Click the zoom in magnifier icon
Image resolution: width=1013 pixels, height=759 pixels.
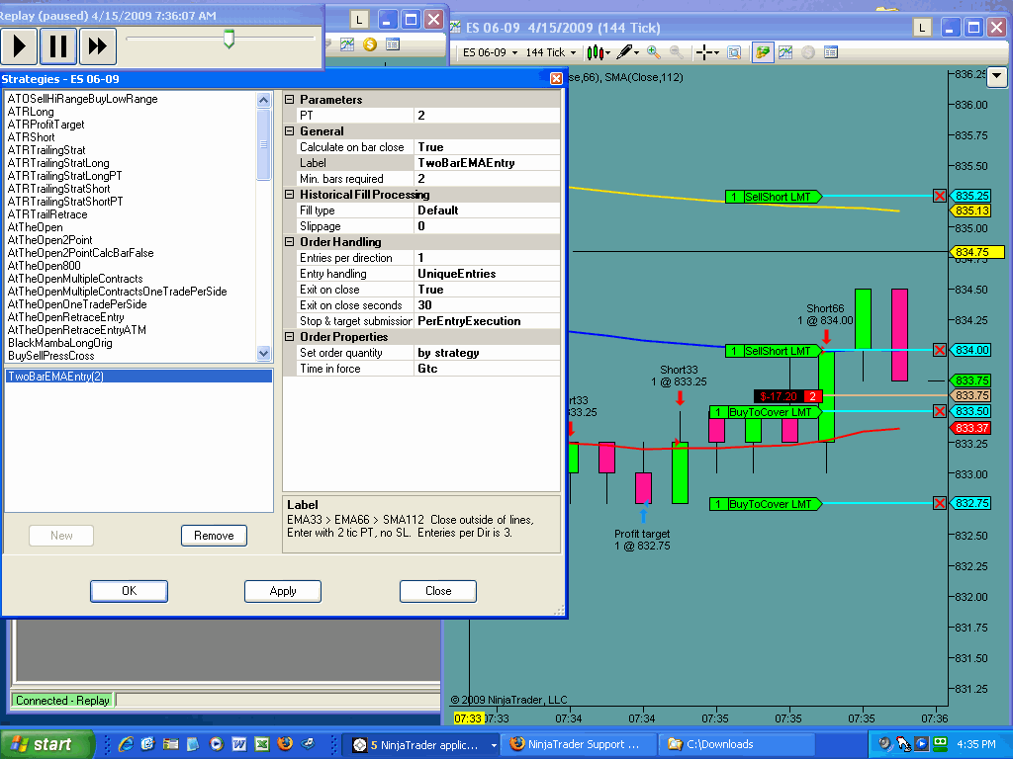tap(654, 52)
